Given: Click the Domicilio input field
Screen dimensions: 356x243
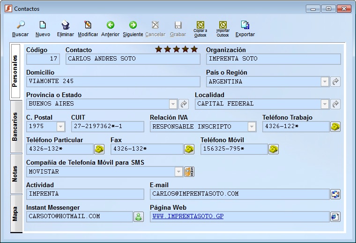Looking at the screenshot, I should (x=113, y=82).
